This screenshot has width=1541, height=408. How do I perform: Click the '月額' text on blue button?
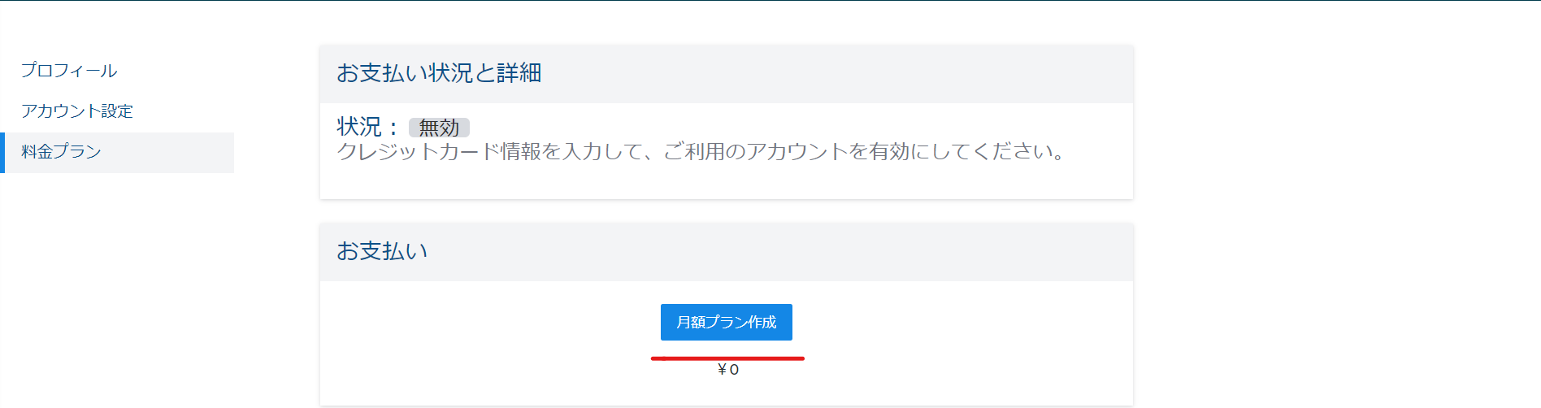pyautogui.click(x=691, y=322)
